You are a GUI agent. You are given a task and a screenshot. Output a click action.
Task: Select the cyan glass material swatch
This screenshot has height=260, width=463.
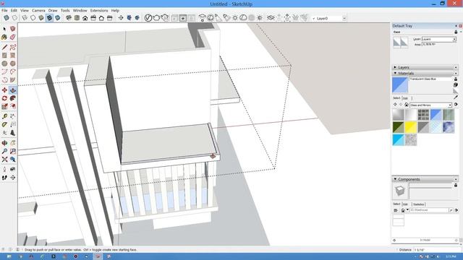pyautogui.click(x=398, y=139)
